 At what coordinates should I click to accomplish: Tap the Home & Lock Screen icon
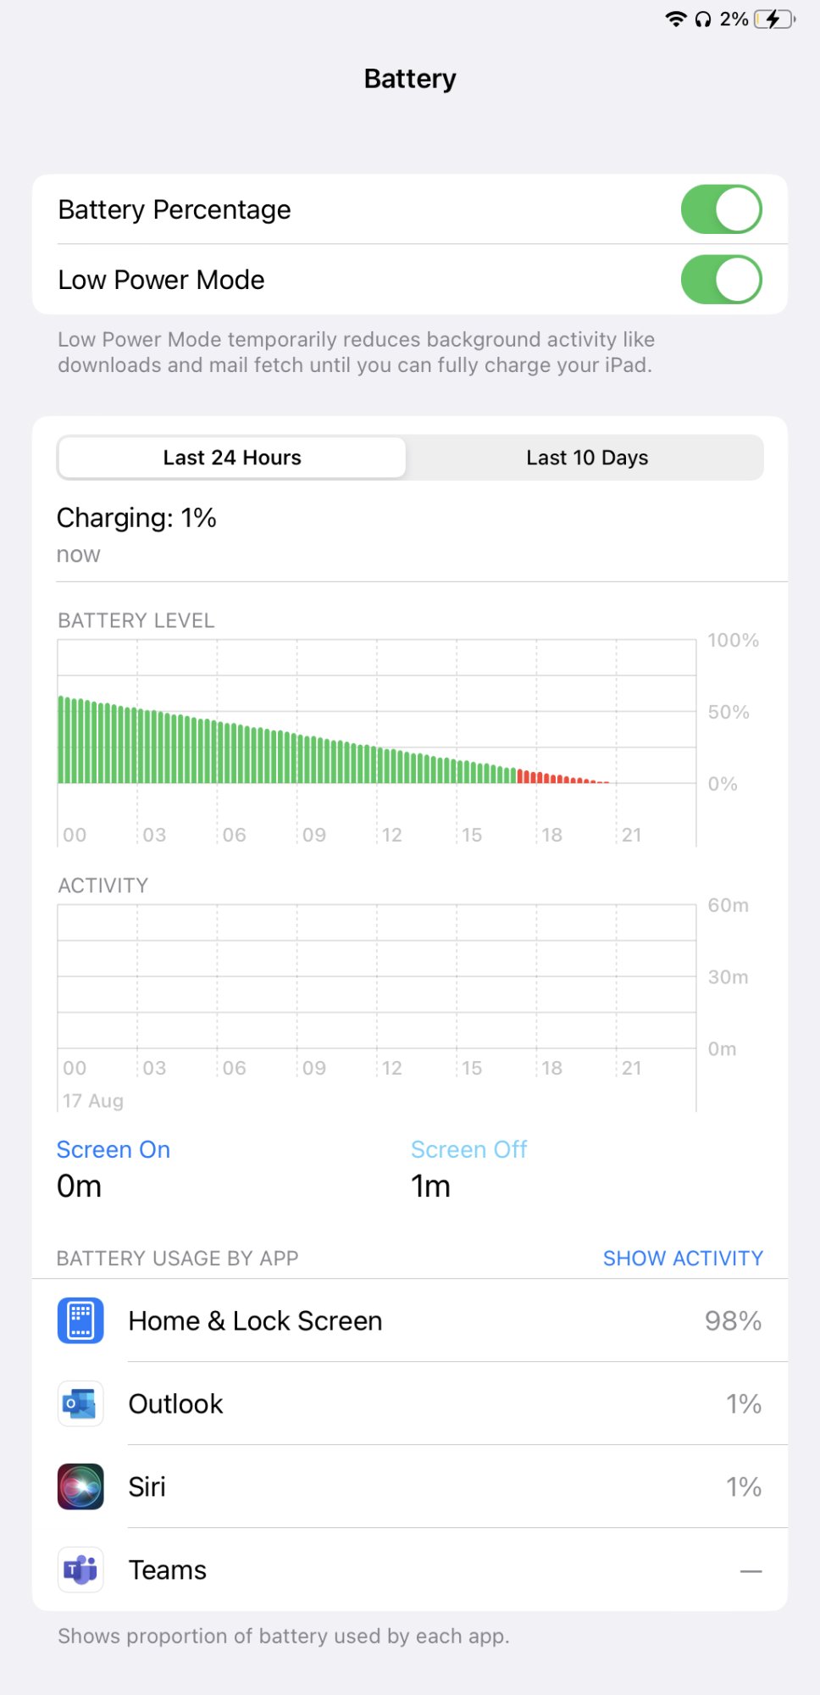tap(80, 1320)
